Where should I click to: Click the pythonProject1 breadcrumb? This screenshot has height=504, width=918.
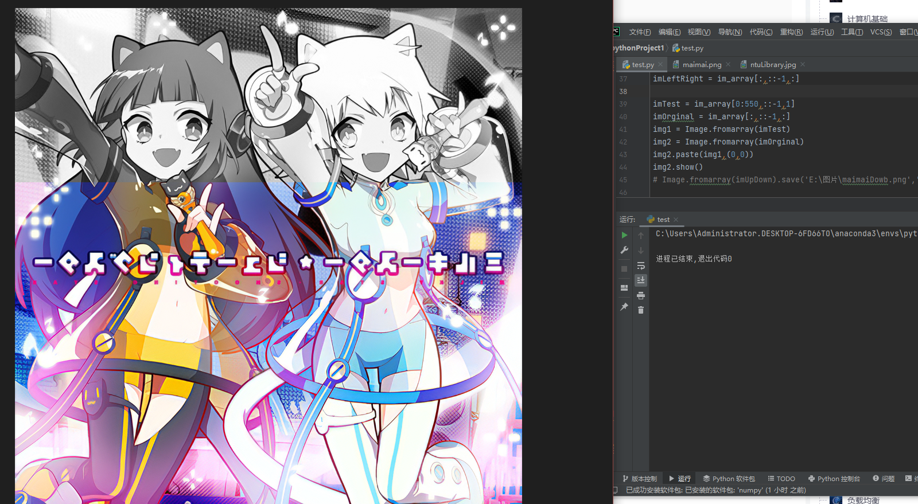pos(639,48)
